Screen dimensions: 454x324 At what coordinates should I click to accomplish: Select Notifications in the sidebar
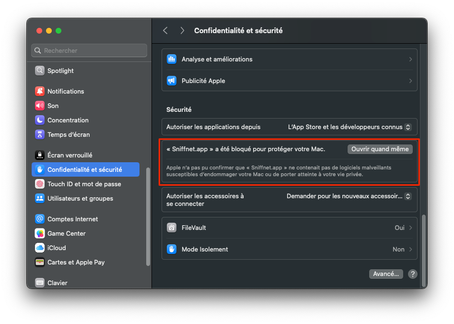(x=85, y=91)
